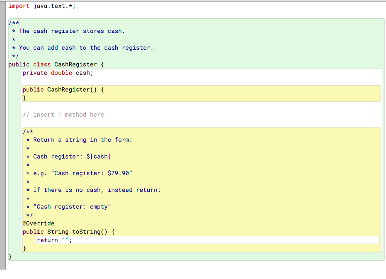This screenshot has height=279, width=386.
Task: Click the class comment opening '/**' line
Action: (x=14, y=23)
